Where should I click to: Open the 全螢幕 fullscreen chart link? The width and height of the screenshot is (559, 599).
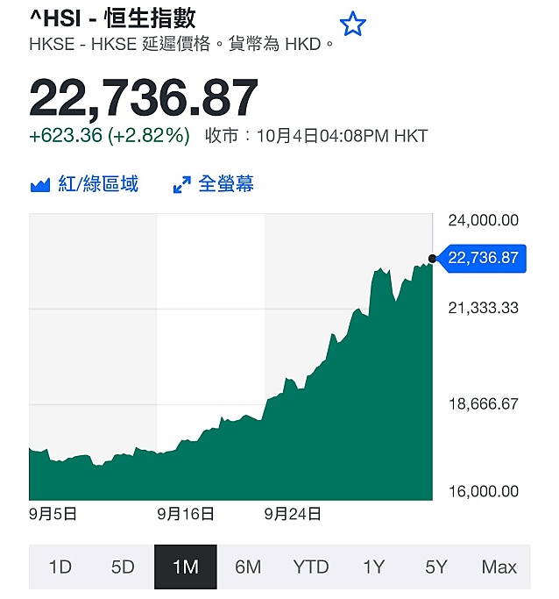(x=226, y=184)
